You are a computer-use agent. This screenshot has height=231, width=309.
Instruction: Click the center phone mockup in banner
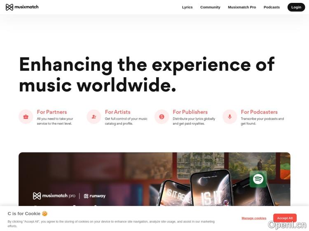coord(211,188)
